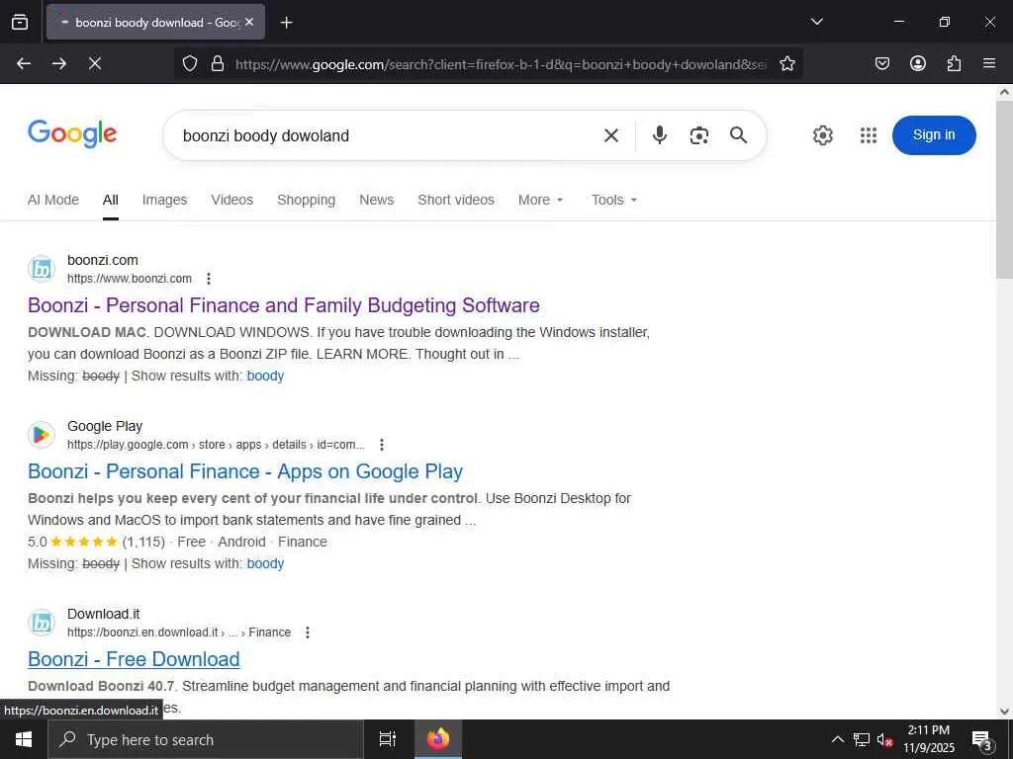
Task: Open Firefox account icon
Action: pyautogui.click(x=917, y=63)
